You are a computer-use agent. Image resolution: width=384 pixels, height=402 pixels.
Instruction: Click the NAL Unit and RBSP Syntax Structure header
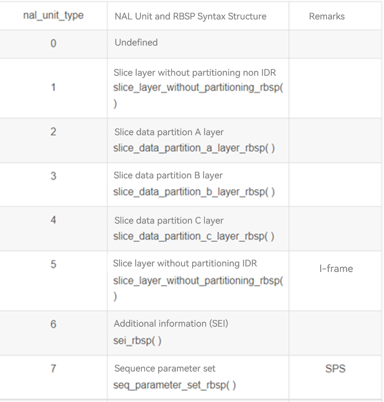(x=190, y=16)
